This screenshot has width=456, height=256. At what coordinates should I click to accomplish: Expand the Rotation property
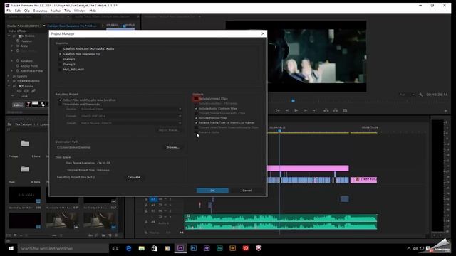(x=12, y=61)
